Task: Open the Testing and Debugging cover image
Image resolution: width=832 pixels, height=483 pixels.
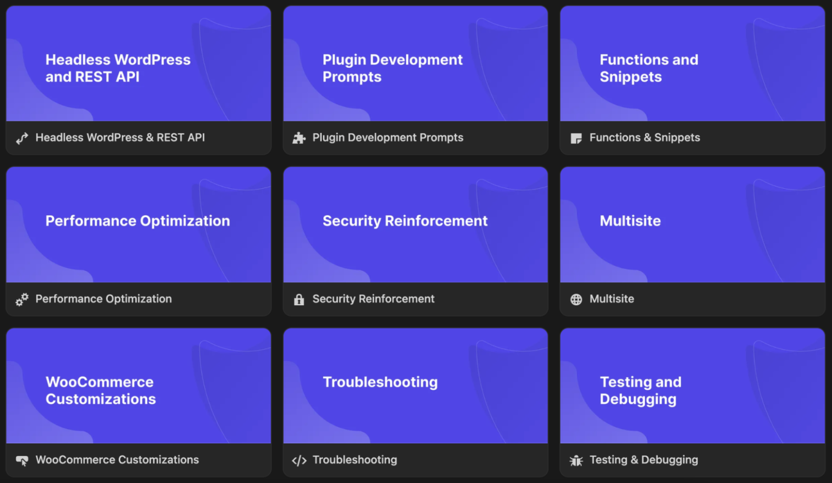Action: coord(692,385)
